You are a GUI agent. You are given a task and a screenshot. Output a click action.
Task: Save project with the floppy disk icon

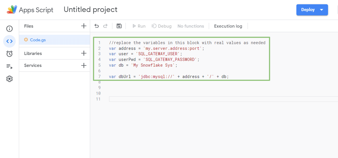pyautogui.click(x=119, y=26)
